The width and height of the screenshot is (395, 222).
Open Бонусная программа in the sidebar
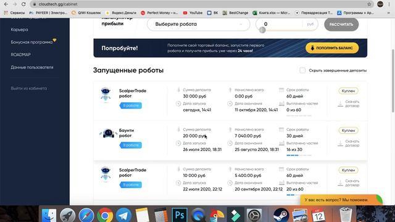point(31,42)
